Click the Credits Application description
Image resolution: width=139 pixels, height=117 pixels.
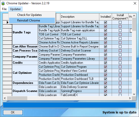click(x=80, y=63)
